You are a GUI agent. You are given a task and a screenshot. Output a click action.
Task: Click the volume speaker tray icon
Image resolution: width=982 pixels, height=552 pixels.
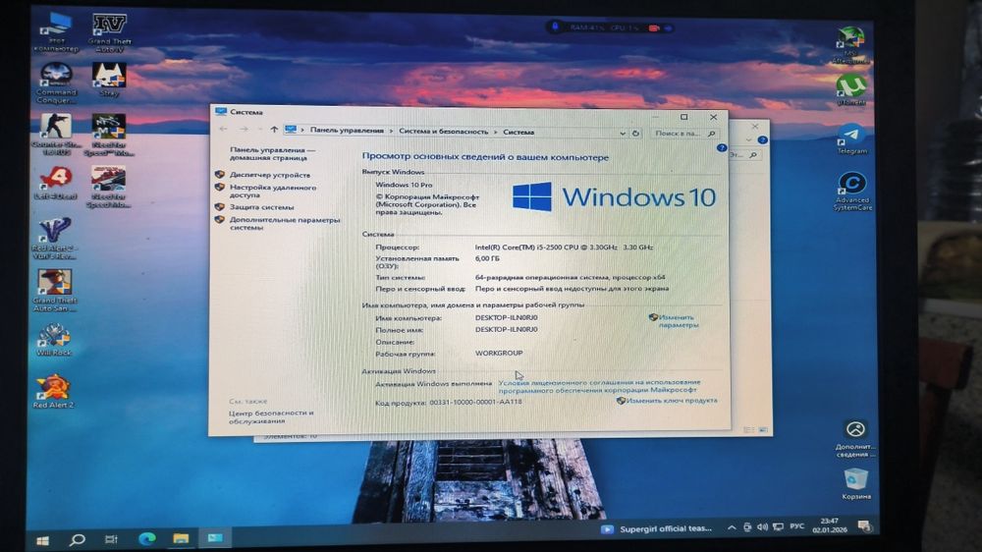[762, 526]
